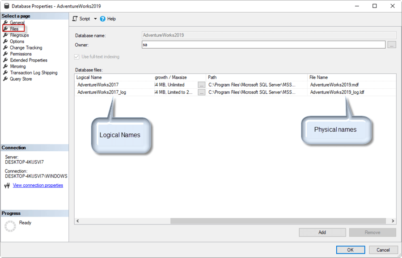
Task: Click the icon beside View connection properties
Action: 8,185
